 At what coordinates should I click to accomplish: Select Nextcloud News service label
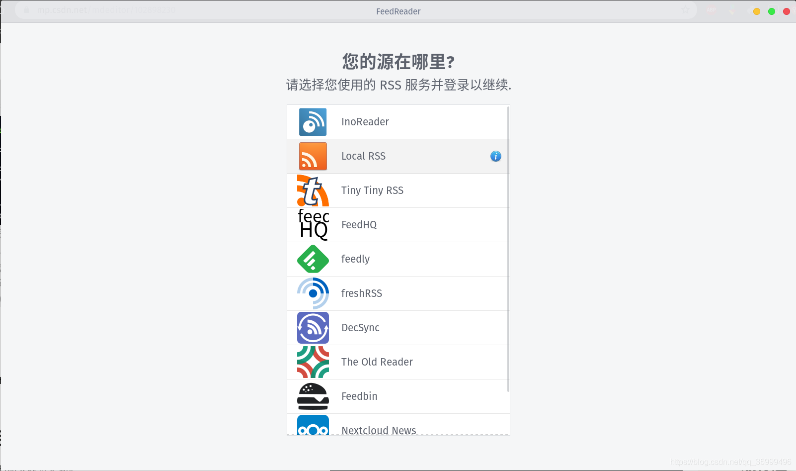tap(379, 430)
